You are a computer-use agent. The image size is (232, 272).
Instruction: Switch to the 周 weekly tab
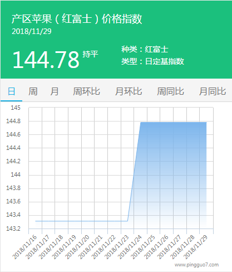click(33, 91)
